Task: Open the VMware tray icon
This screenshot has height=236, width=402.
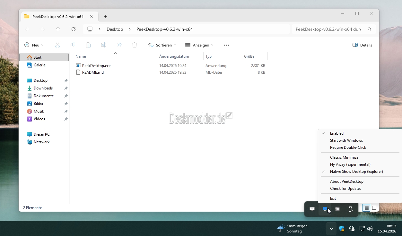Action: pos(337,209)
